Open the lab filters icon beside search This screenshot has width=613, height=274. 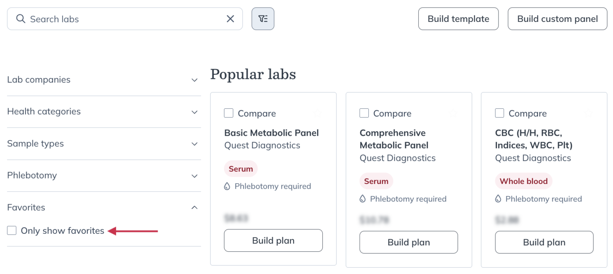click(x=263, y=18)
